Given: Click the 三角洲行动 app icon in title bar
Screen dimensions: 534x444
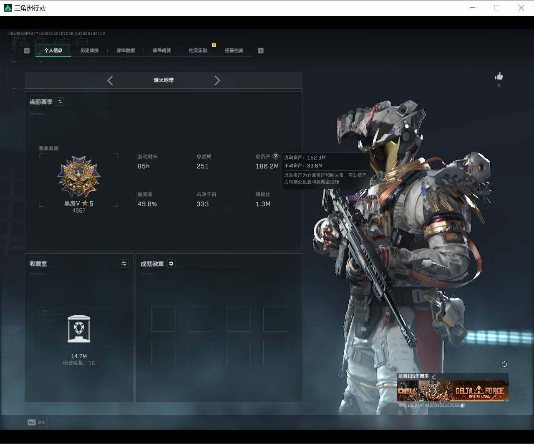Looking at the screenshot, I should click(x=8, y=8).
